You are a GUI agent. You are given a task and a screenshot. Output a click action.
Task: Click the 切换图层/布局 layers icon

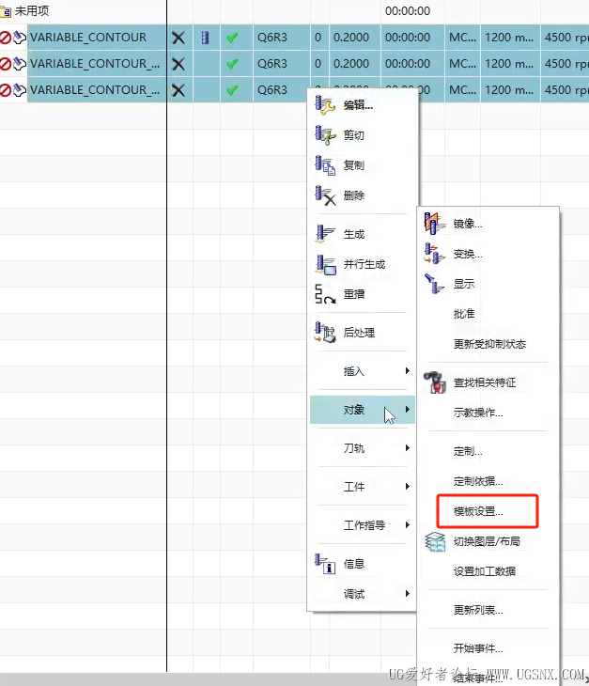point(435,541)
